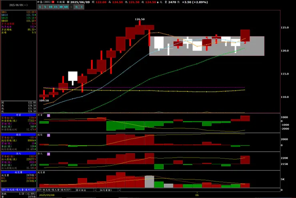This screenshot has height=198, width=296.
Task: Select the 15-minute timeframe button
Action: [56, 7]
